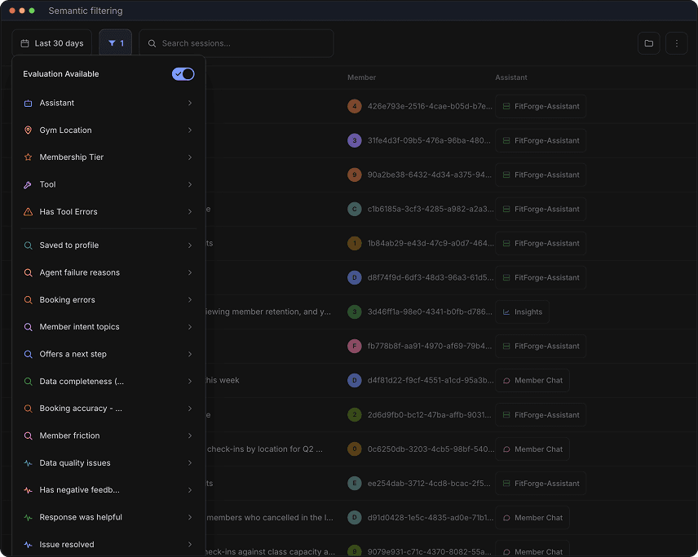Open the folder icon button
Image resolution: width=698 pixels, height=557 pixels.
point(648,43)
